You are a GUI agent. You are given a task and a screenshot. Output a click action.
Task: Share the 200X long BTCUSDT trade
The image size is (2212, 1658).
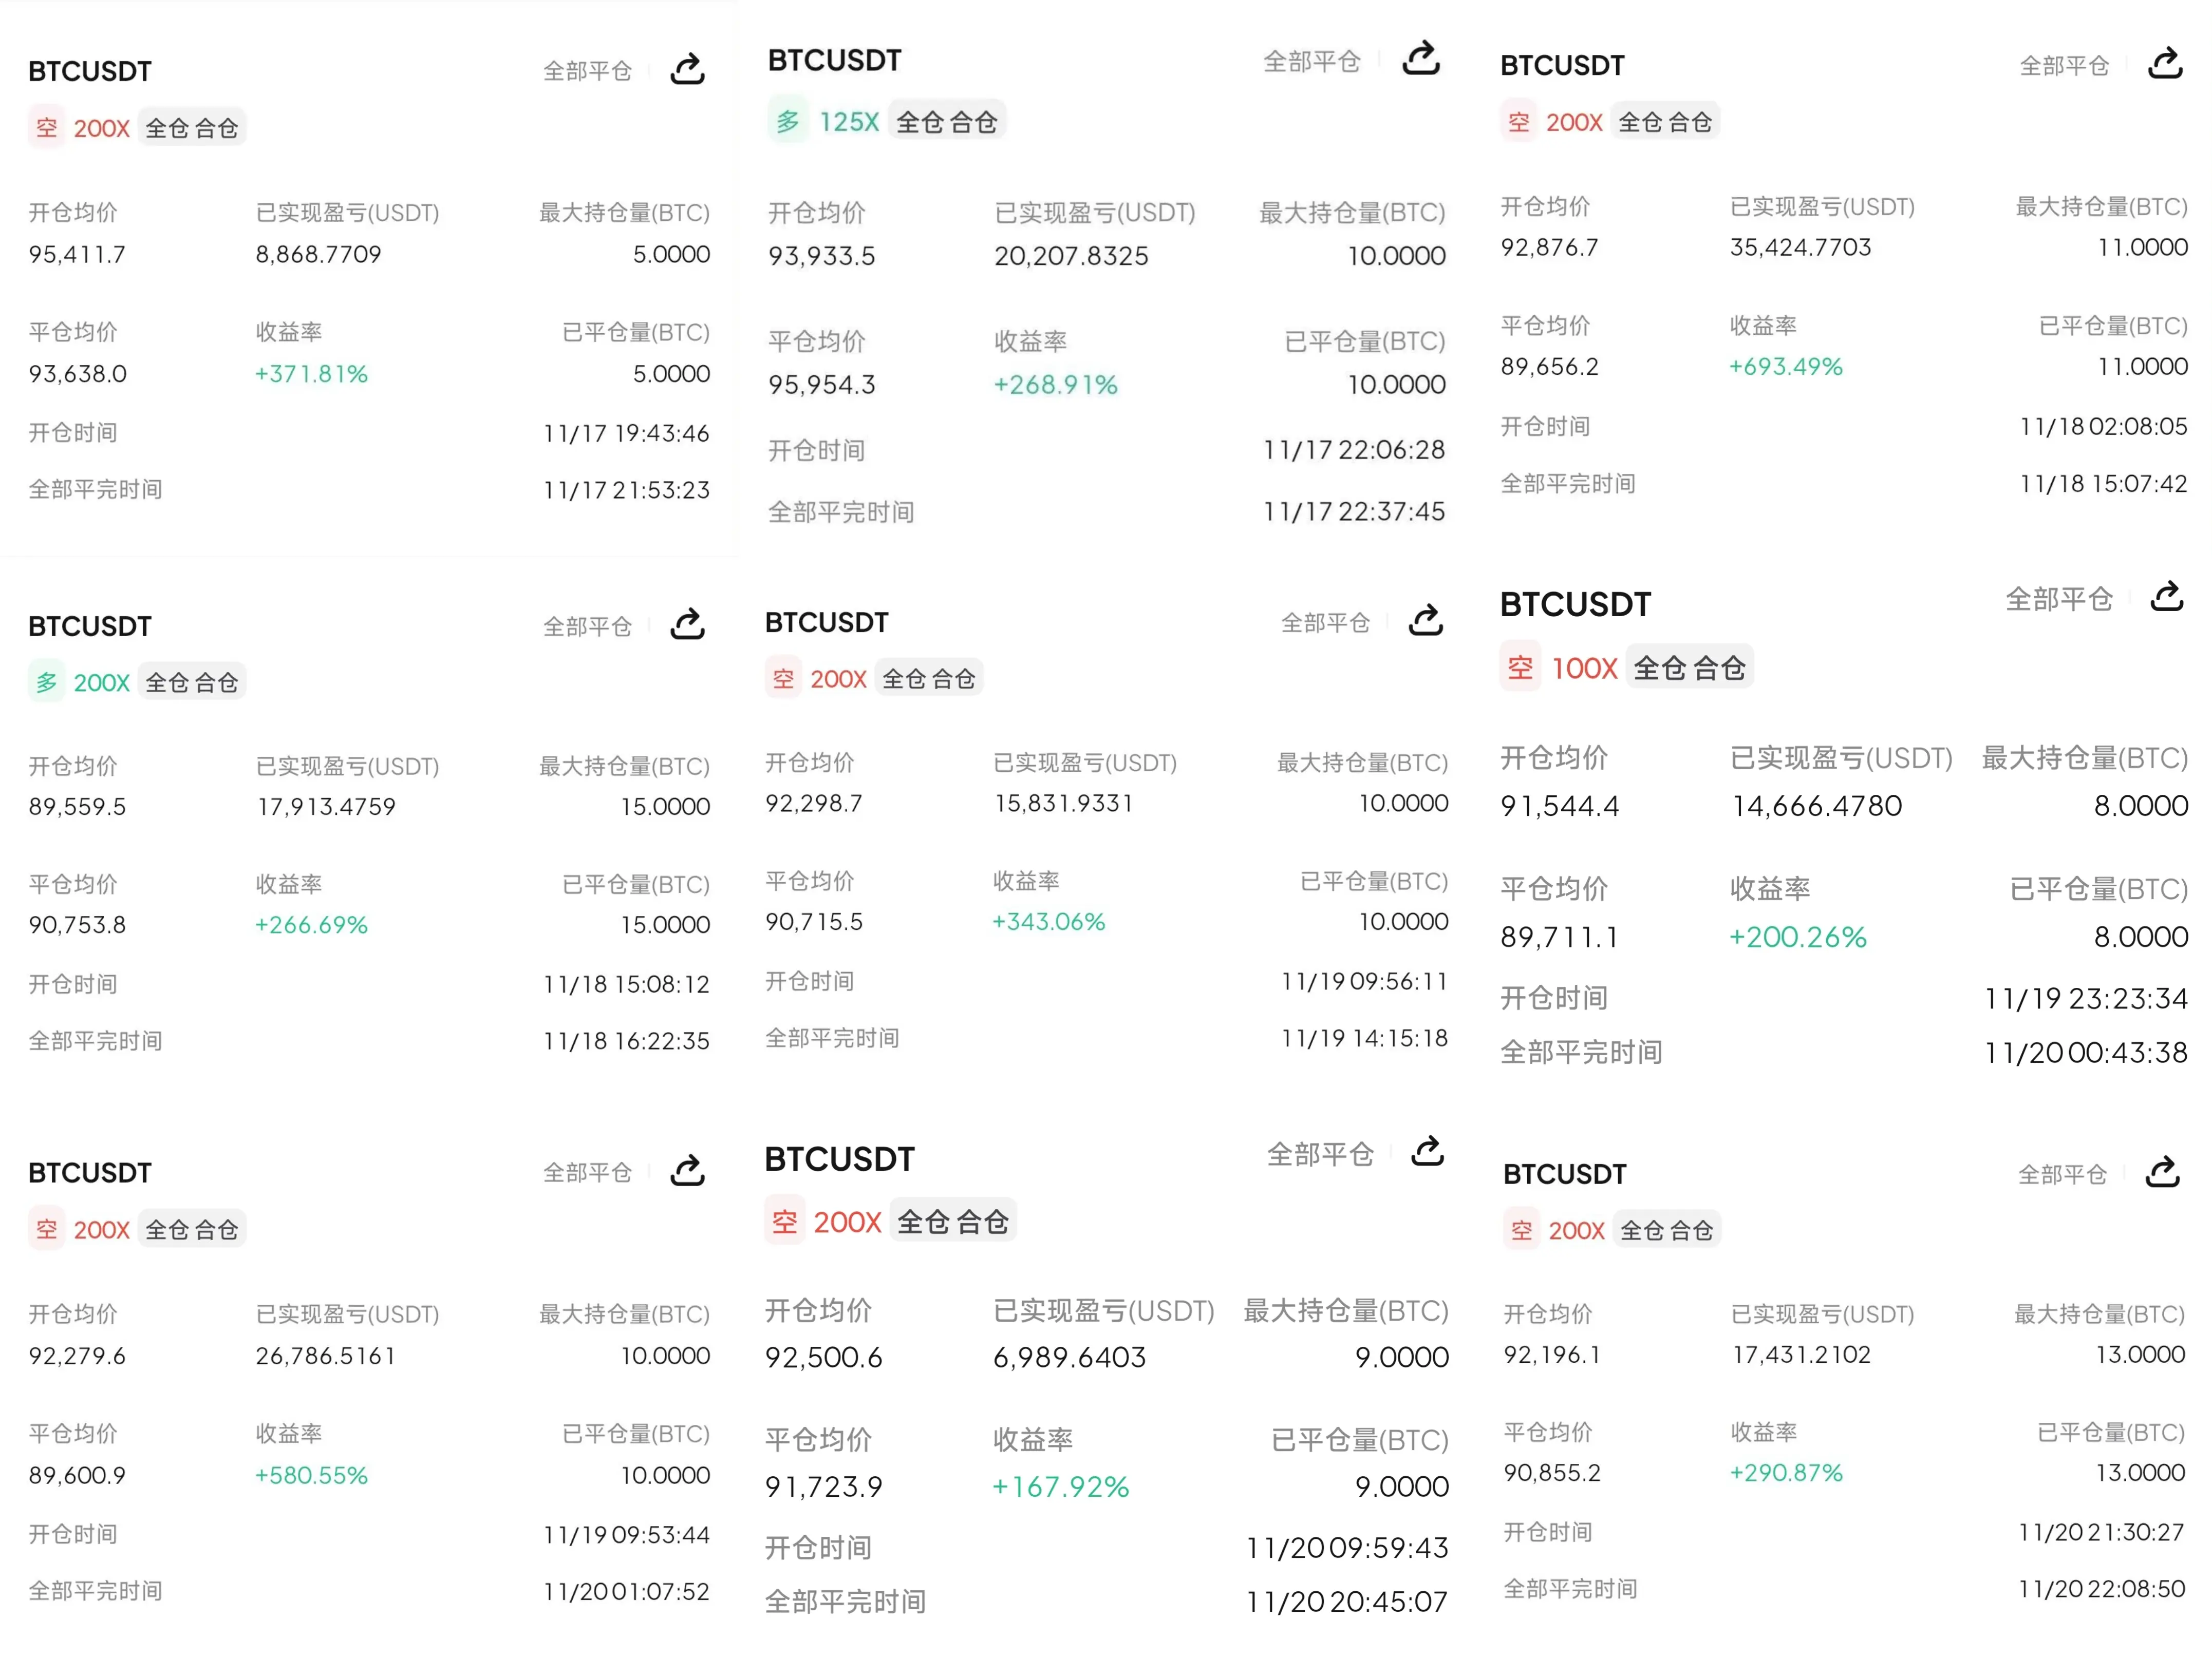tap(687, 624)
